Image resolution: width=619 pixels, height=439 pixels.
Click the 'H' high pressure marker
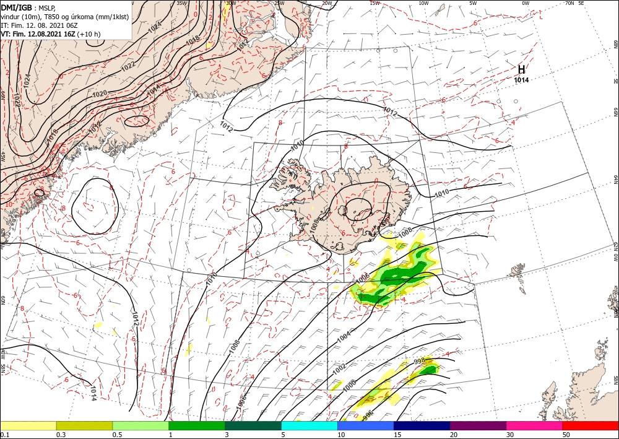click(x=521, y=69)
